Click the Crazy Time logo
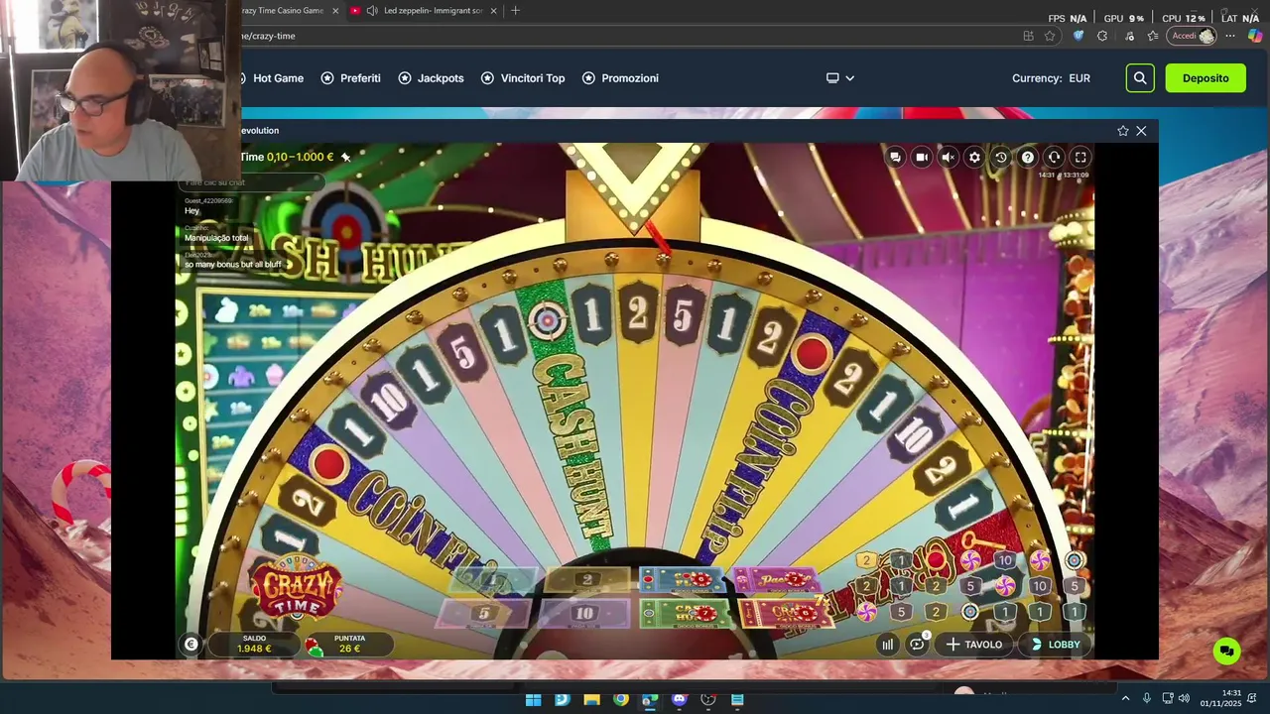 click(x=296, y=587)
